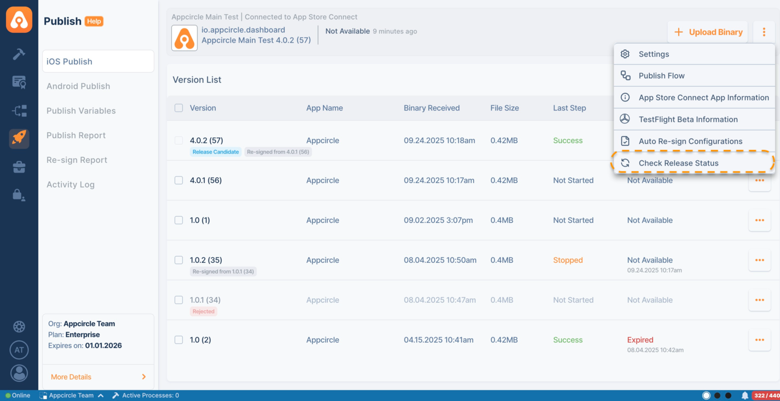
Task: Select TestFlight Beta Information menu entry
Action: pyautogui.click(x=687, y=119)
